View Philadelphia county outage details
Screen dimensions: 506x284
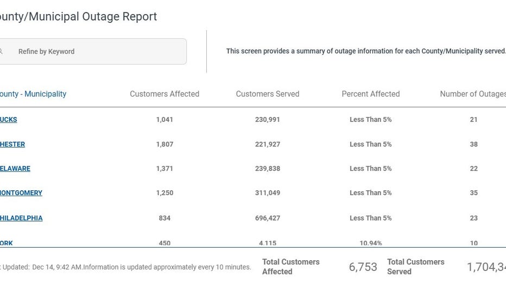[x=21, y=218]
